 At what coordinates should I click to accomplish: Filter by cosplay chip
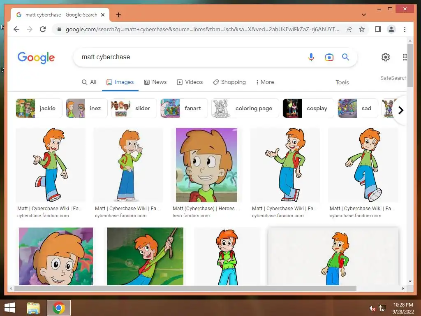click(308, 108)
